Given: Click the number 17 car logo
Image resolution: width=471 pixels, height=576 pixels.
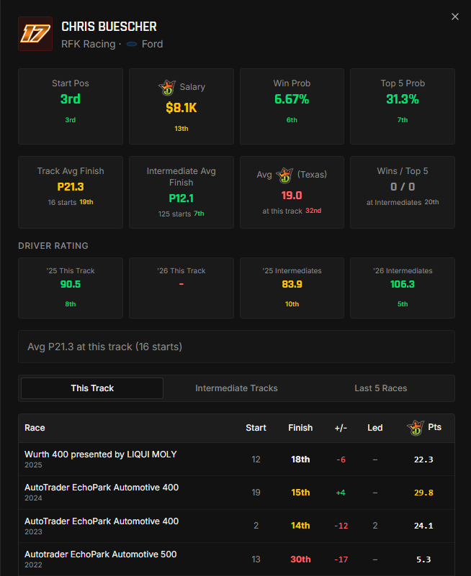Looking at the screenshot, I should coord(35,34).
